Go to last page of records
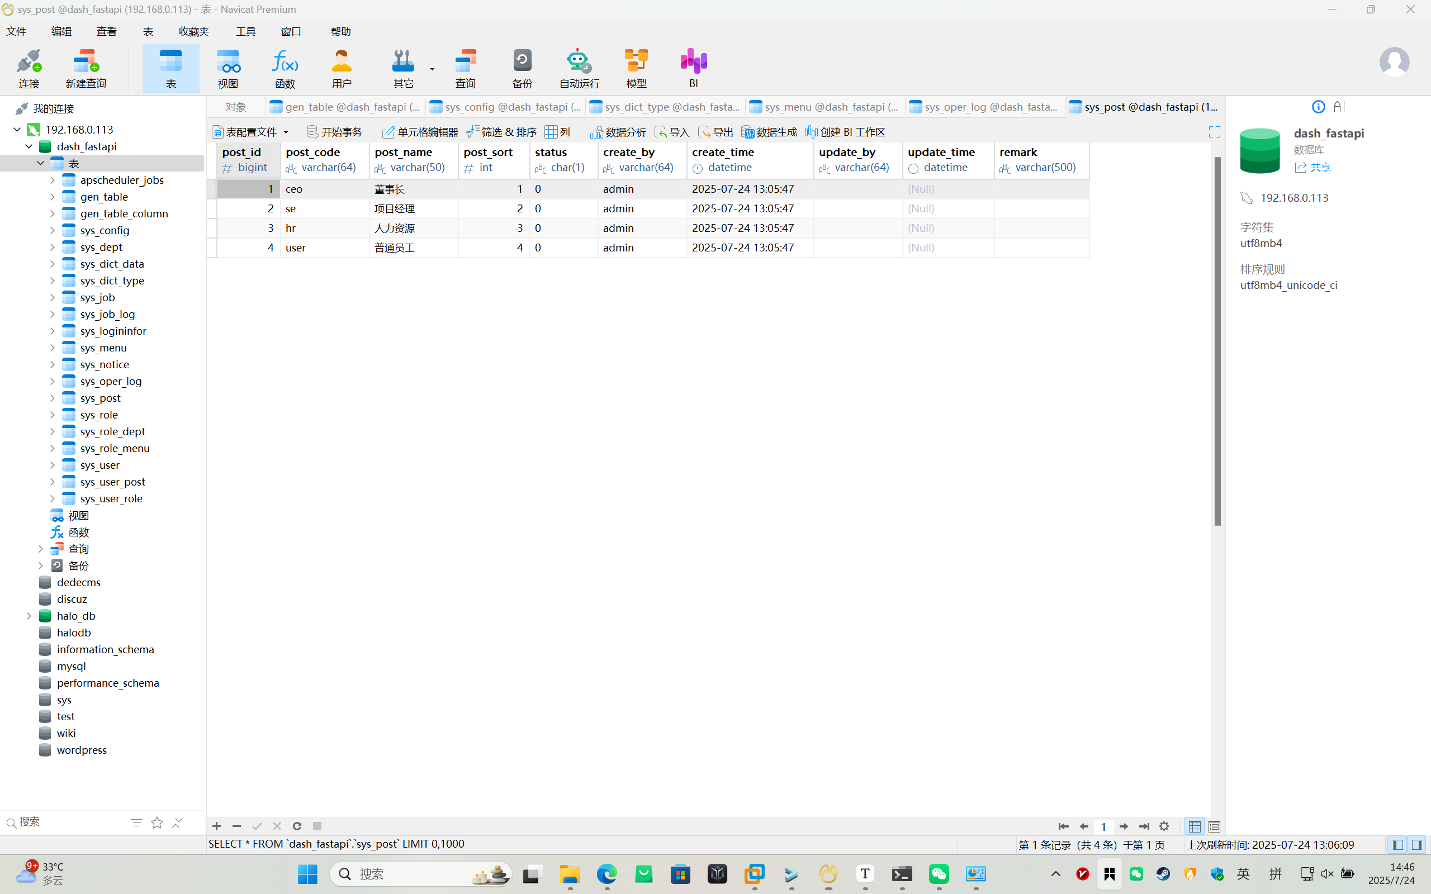This screenshot has height=894, width=1431. point(1144,826)
